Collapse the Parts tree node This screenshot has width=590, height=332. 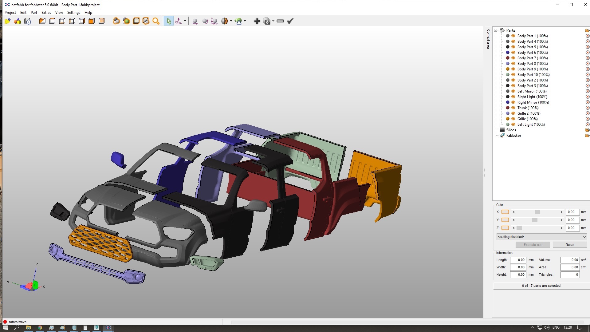tap(496, 30)
